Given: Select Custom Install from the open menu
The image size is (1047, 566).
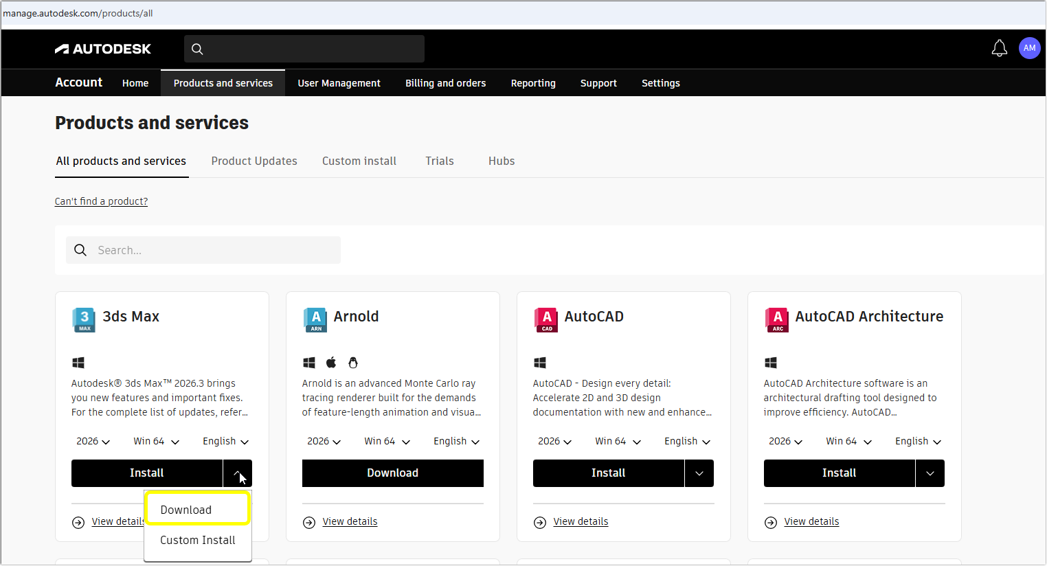Looking at the screenshot, I should tap(197, 540).
